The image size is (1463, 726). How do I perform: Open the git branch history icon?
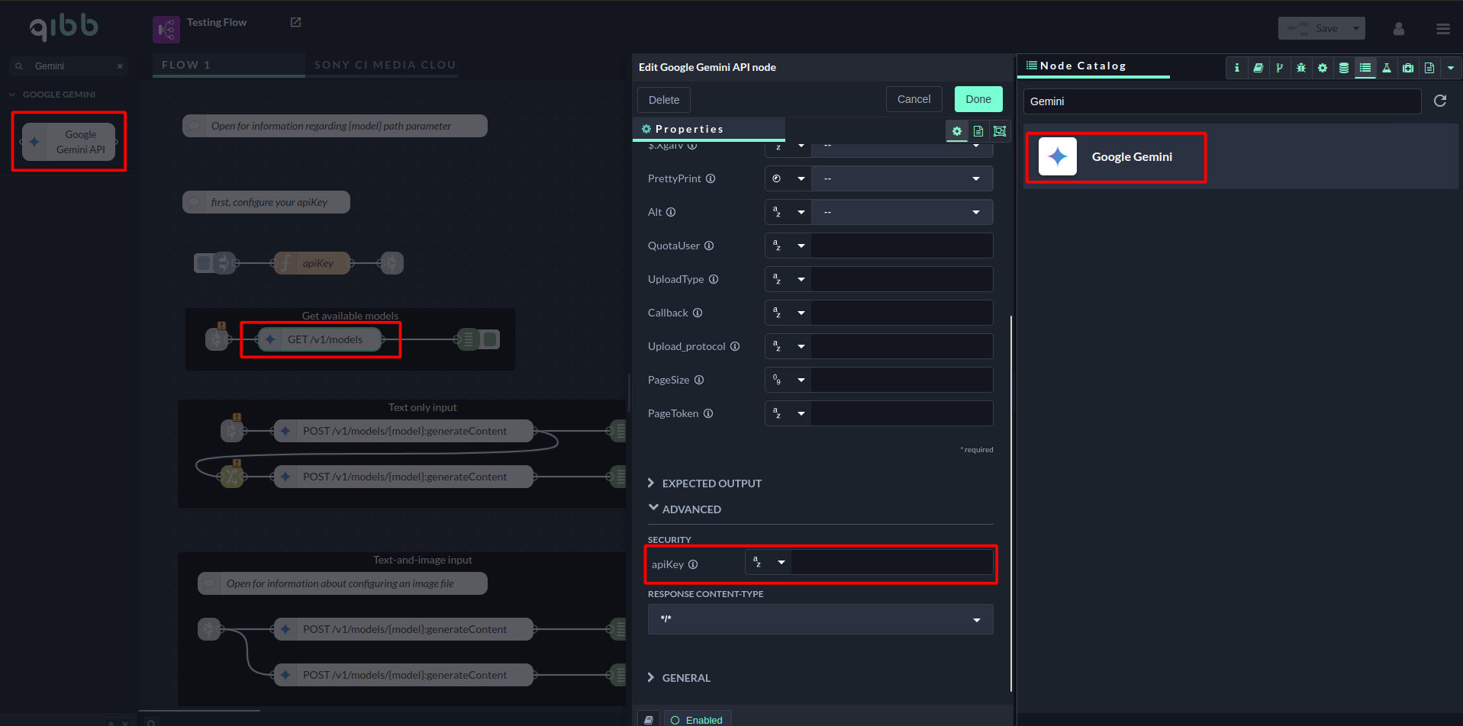[x=1280, y=68]
